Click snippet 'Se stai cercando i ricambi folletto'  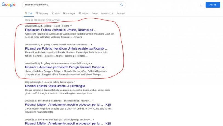coord(67,91)
